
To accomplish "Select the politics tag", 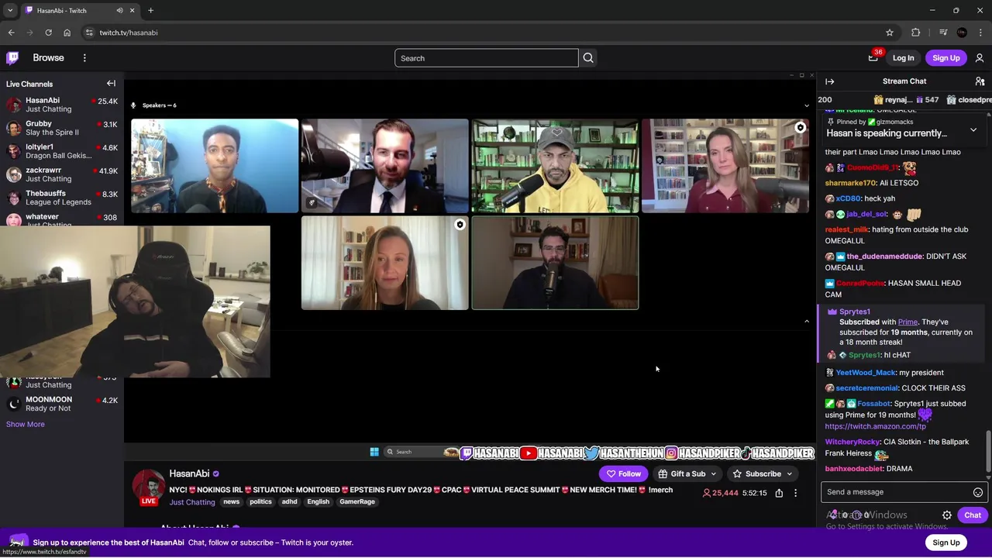I will [x=260, y=502].
